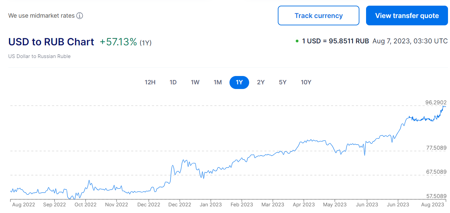Select the 5Y time range
450x213 pixels.
(282, 82)
